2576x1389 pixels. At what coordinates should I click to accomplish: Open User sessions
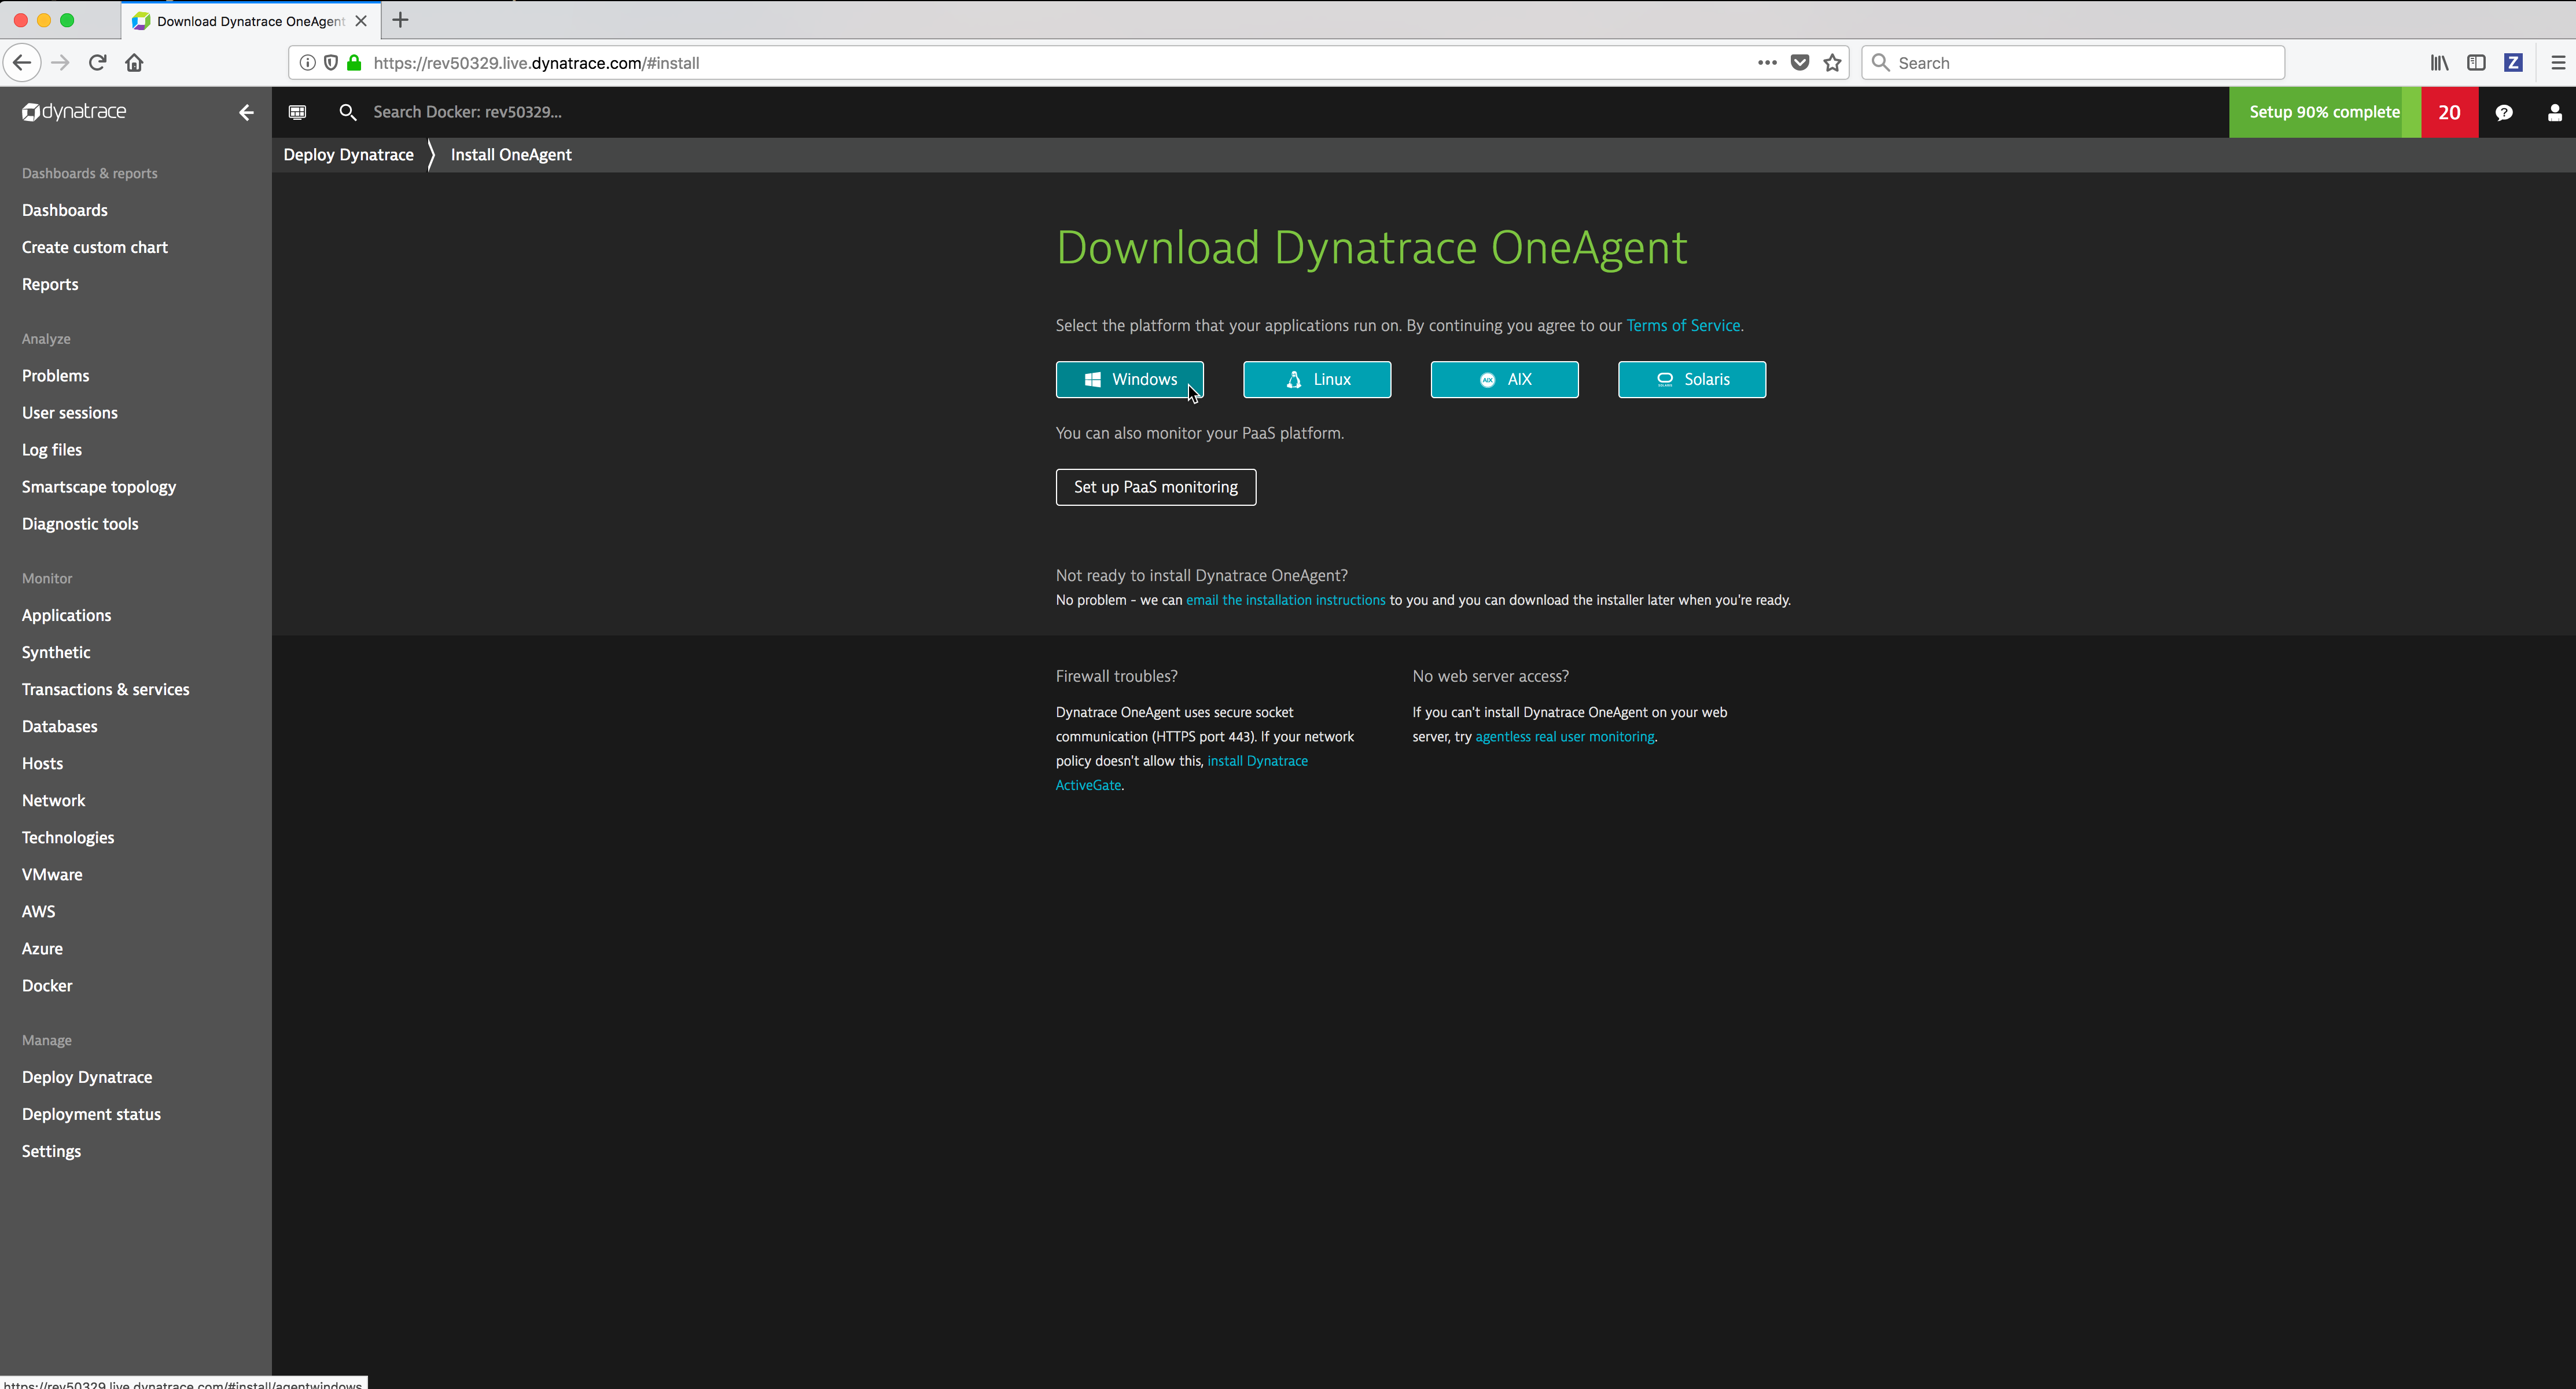coord(70,413)
